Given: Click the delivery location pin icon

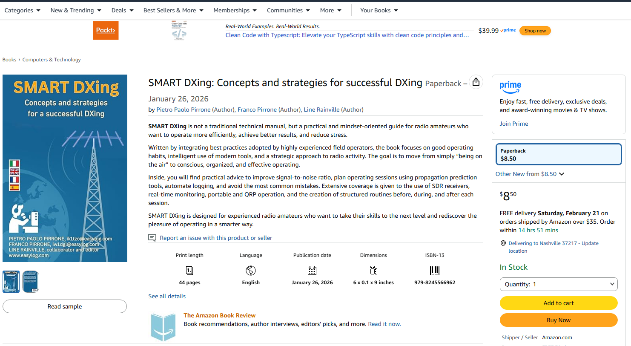Looking at the screenshot, I should 504,243.
